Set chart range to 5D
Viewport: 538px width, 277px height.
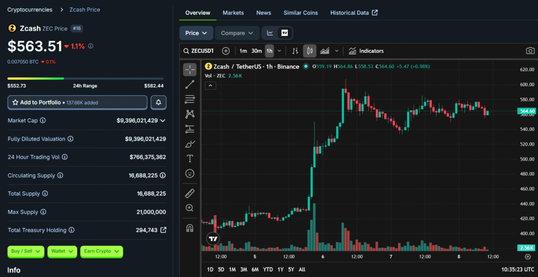pos(221,269)
